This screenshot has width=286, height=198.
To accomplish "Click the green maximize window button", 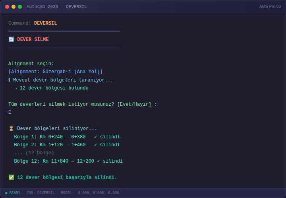I will pos(20,7).
